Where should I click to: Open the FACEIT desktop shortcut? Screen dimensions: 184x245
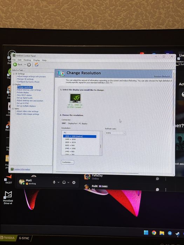tap(8, 179)
